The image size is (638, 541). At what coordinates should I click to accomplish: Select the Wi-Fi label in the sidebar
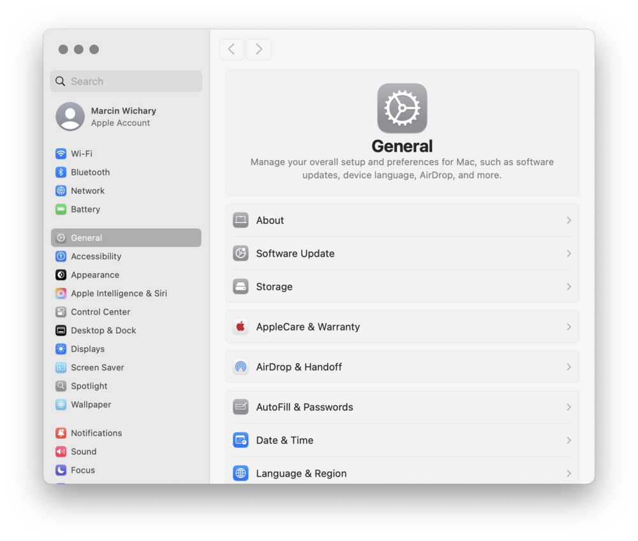pyautogui.click(x=82, y=154)
